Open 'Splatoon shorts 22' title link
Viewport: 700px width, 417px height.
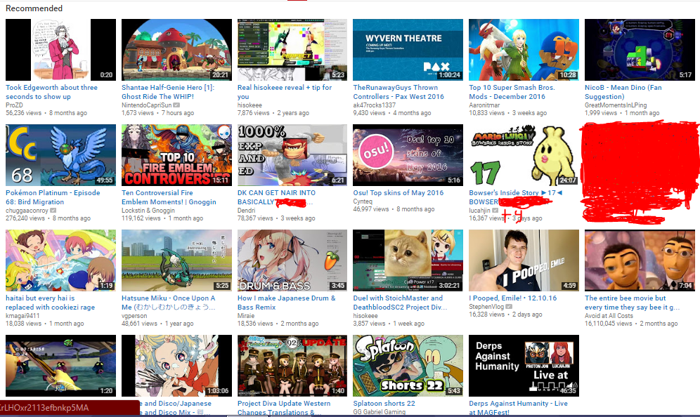(384, 403)
